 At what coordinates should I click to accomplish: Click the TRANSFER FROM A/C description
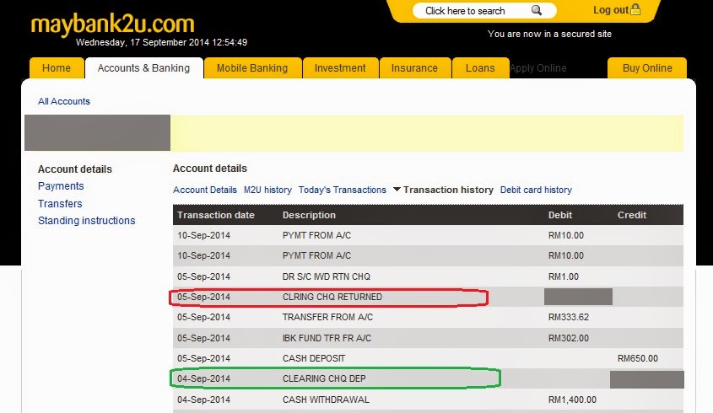click(x=328, y=317)
